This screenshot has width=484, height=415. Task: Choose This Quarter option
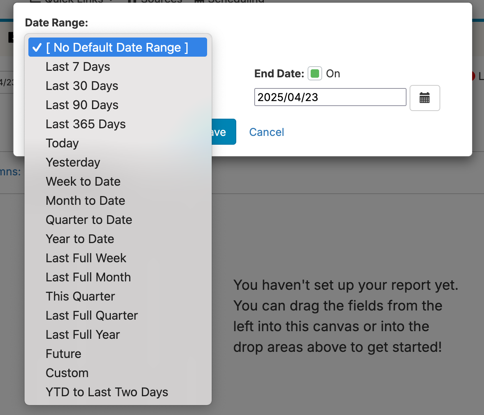(x=80, y=296)
